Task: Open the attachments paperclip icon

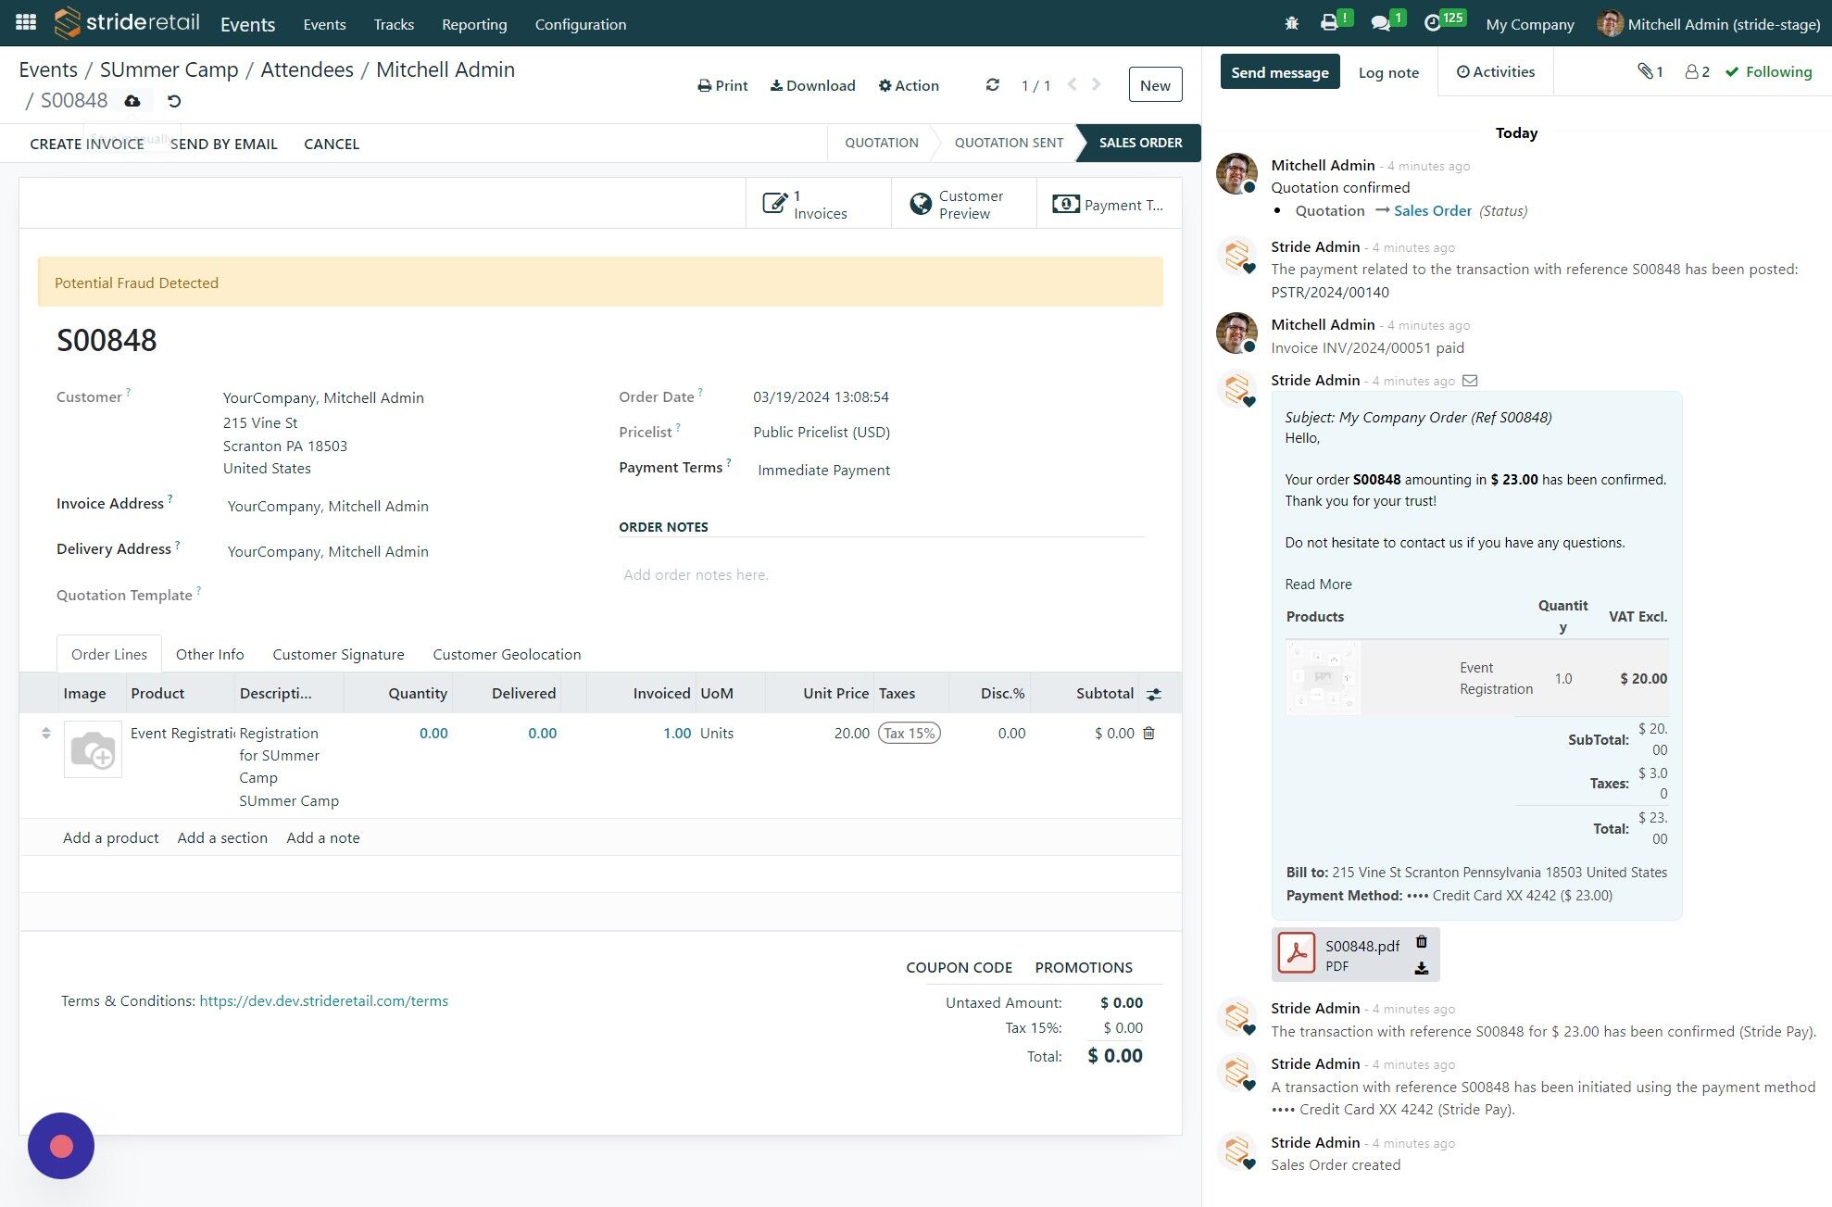Action: pyautogui.click(x=1649, y=71)
